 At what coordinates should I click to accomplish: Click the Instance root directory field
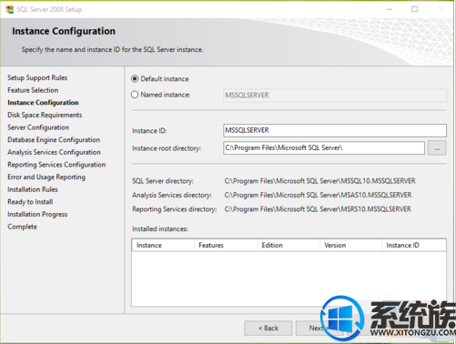324,148
